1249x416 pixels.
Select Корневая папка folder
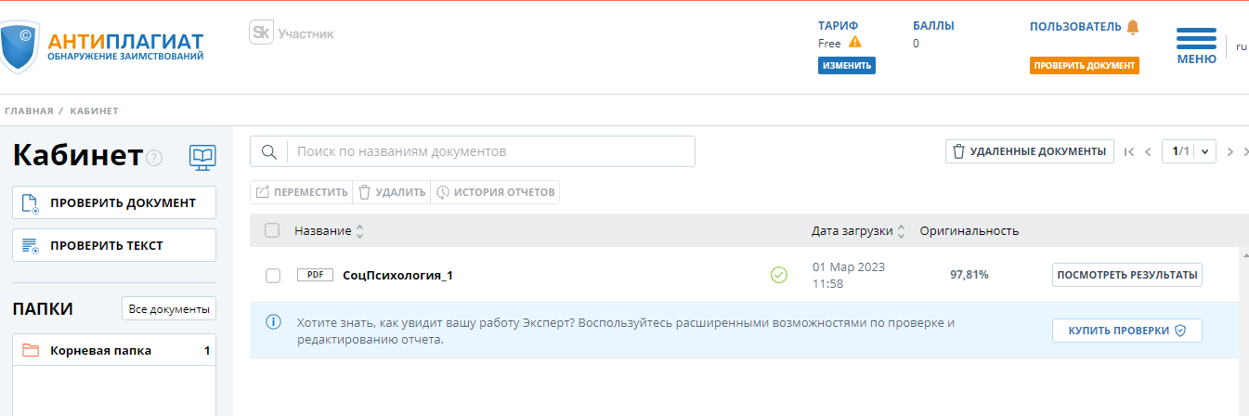click(x=100, y=350)
